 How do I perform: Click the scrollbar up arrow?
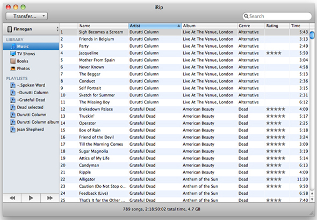click(x=312, y=193)
